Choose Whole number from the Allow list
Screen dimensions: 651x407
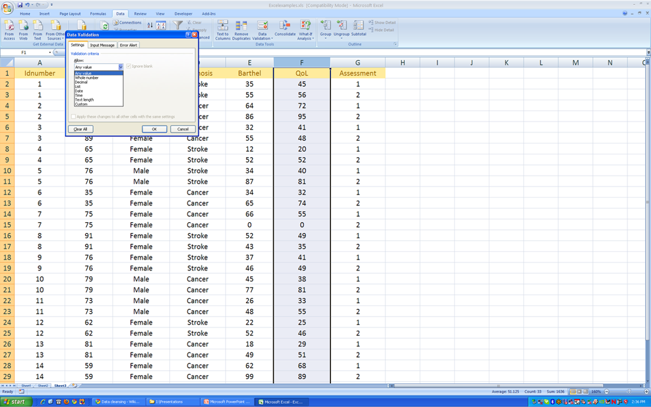pos(87,78)
